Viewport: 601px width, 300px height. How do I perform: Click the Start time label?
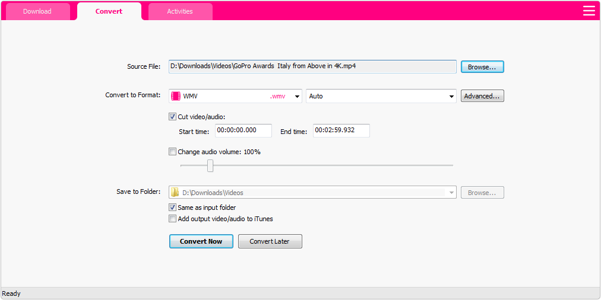click(194, 132)
